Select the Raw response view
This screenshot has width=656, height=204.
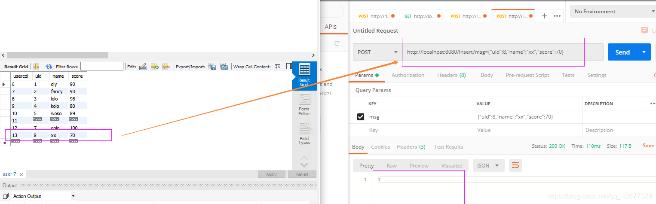(392, 166)
